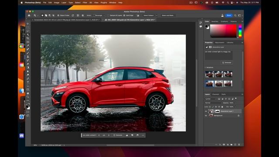Image resolution: width=279 pixels, height=157 pixels.
Task: Select the Clone Stamp tool
Action: pos(28,56)
